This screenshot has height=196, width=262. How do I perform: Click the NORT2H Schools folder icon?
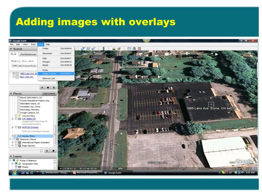tap(19, 127)
